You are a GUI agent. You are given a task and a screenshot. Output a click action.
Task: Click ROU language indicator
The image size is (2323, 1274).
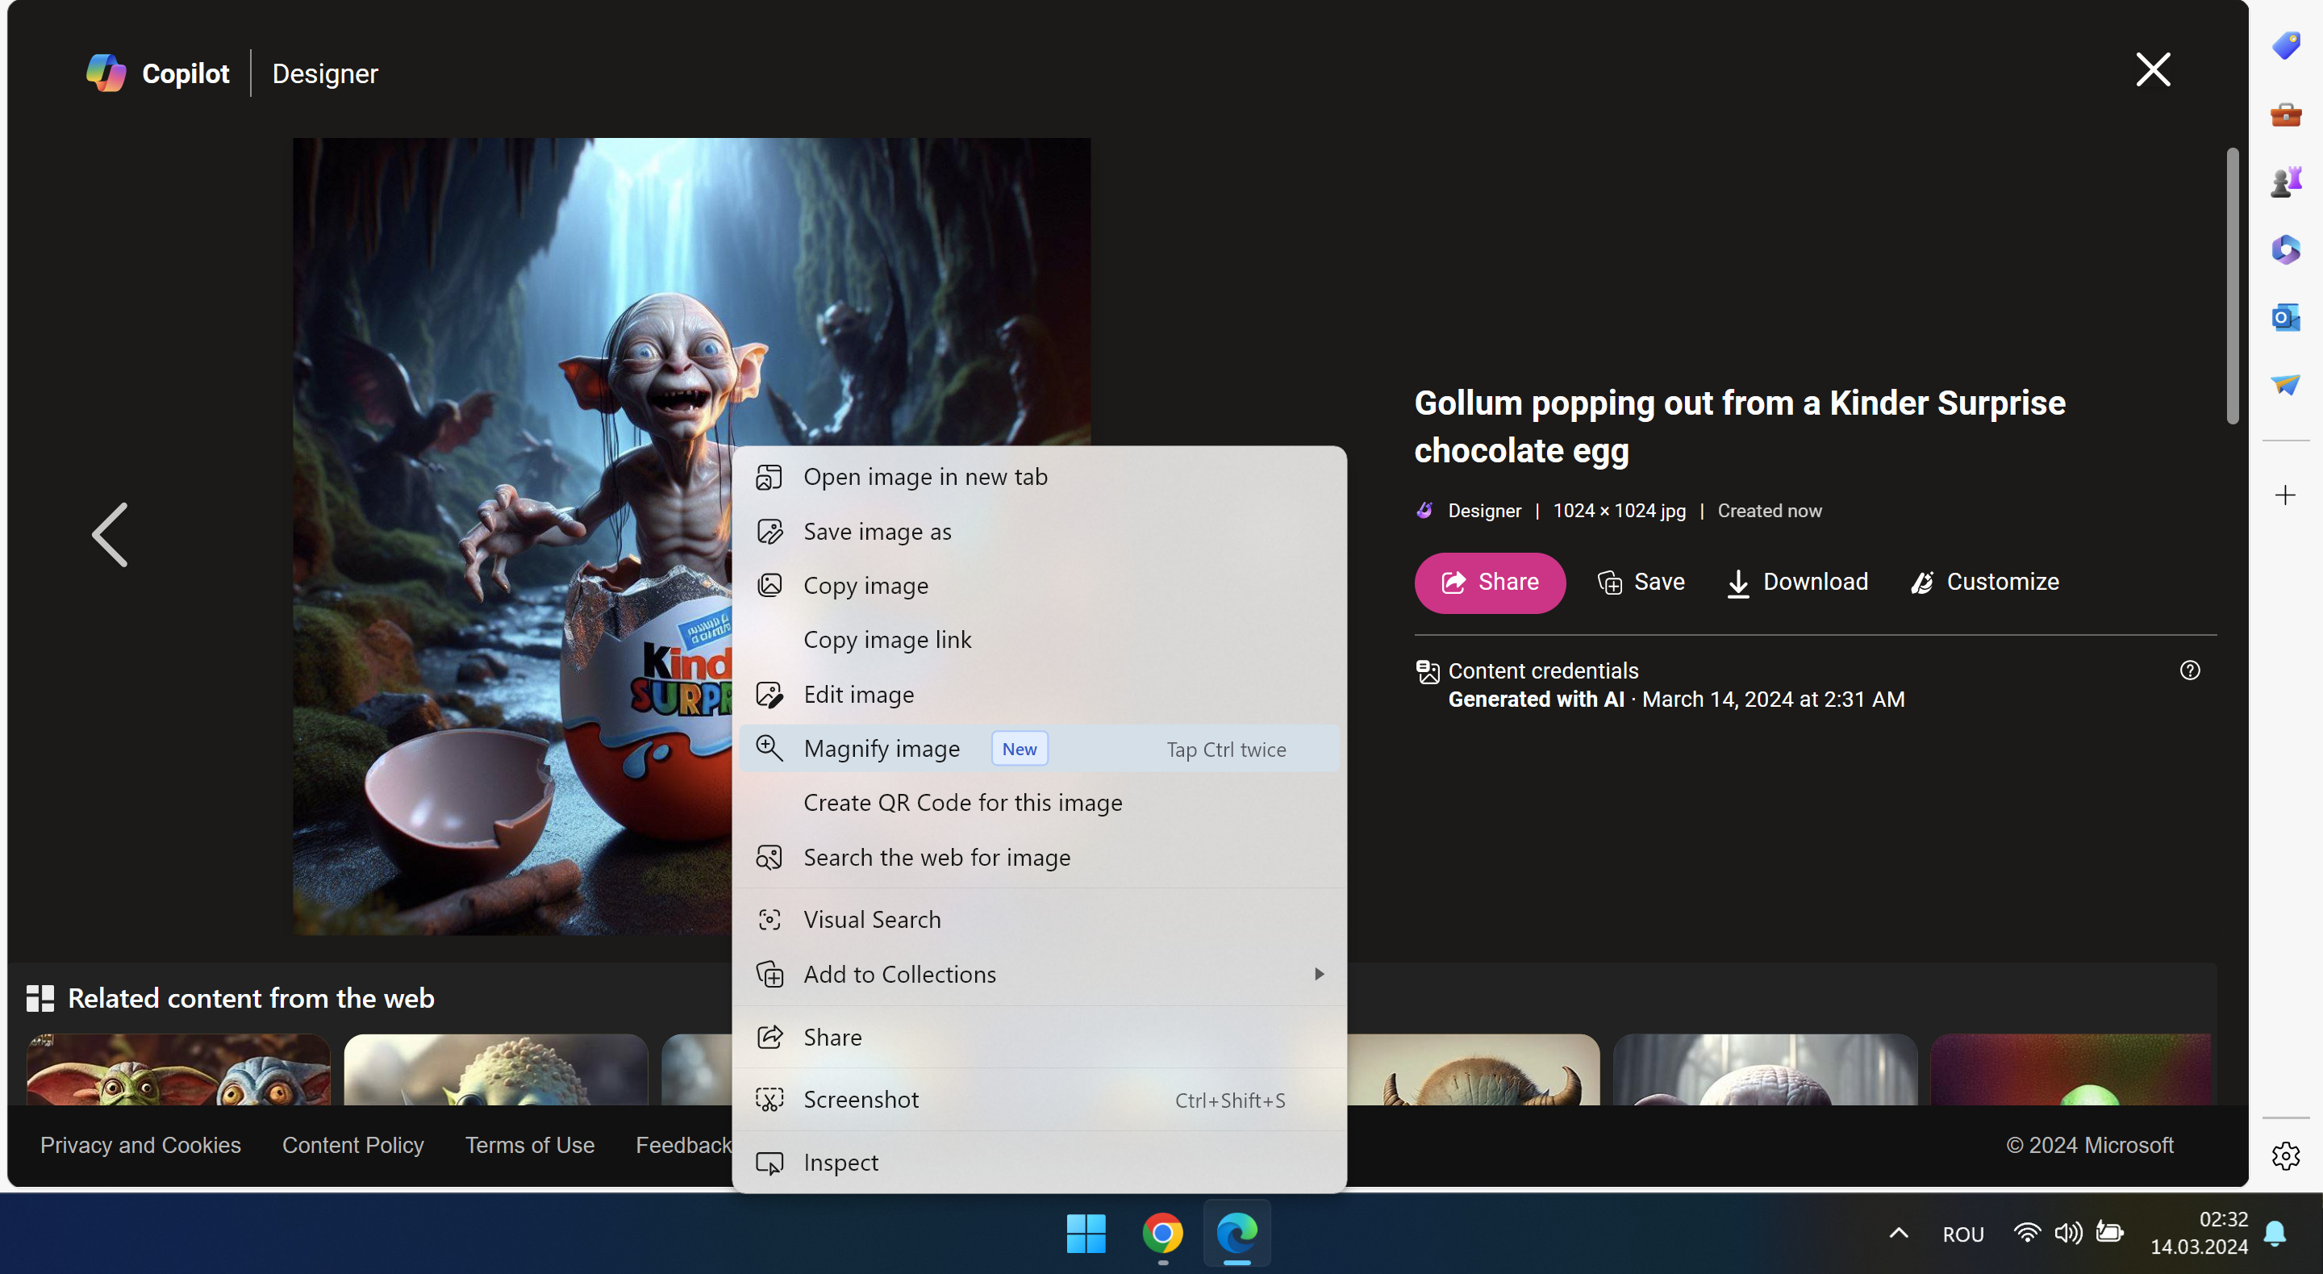(x=1962, y=1234)
